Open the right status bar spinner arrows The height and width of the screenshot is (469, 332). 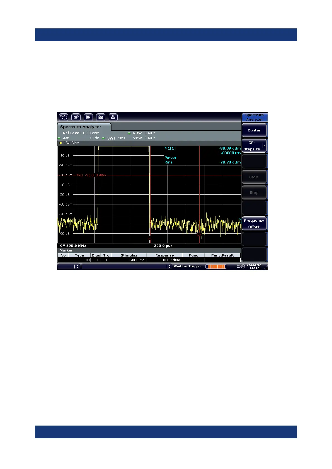coord(169,267)
